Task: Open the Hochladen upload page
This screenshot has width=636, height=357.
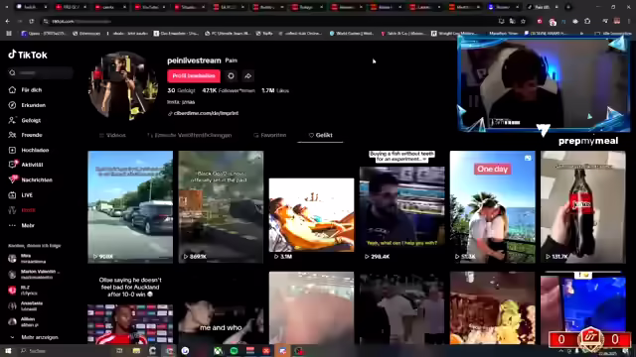Action: [29, 150]
